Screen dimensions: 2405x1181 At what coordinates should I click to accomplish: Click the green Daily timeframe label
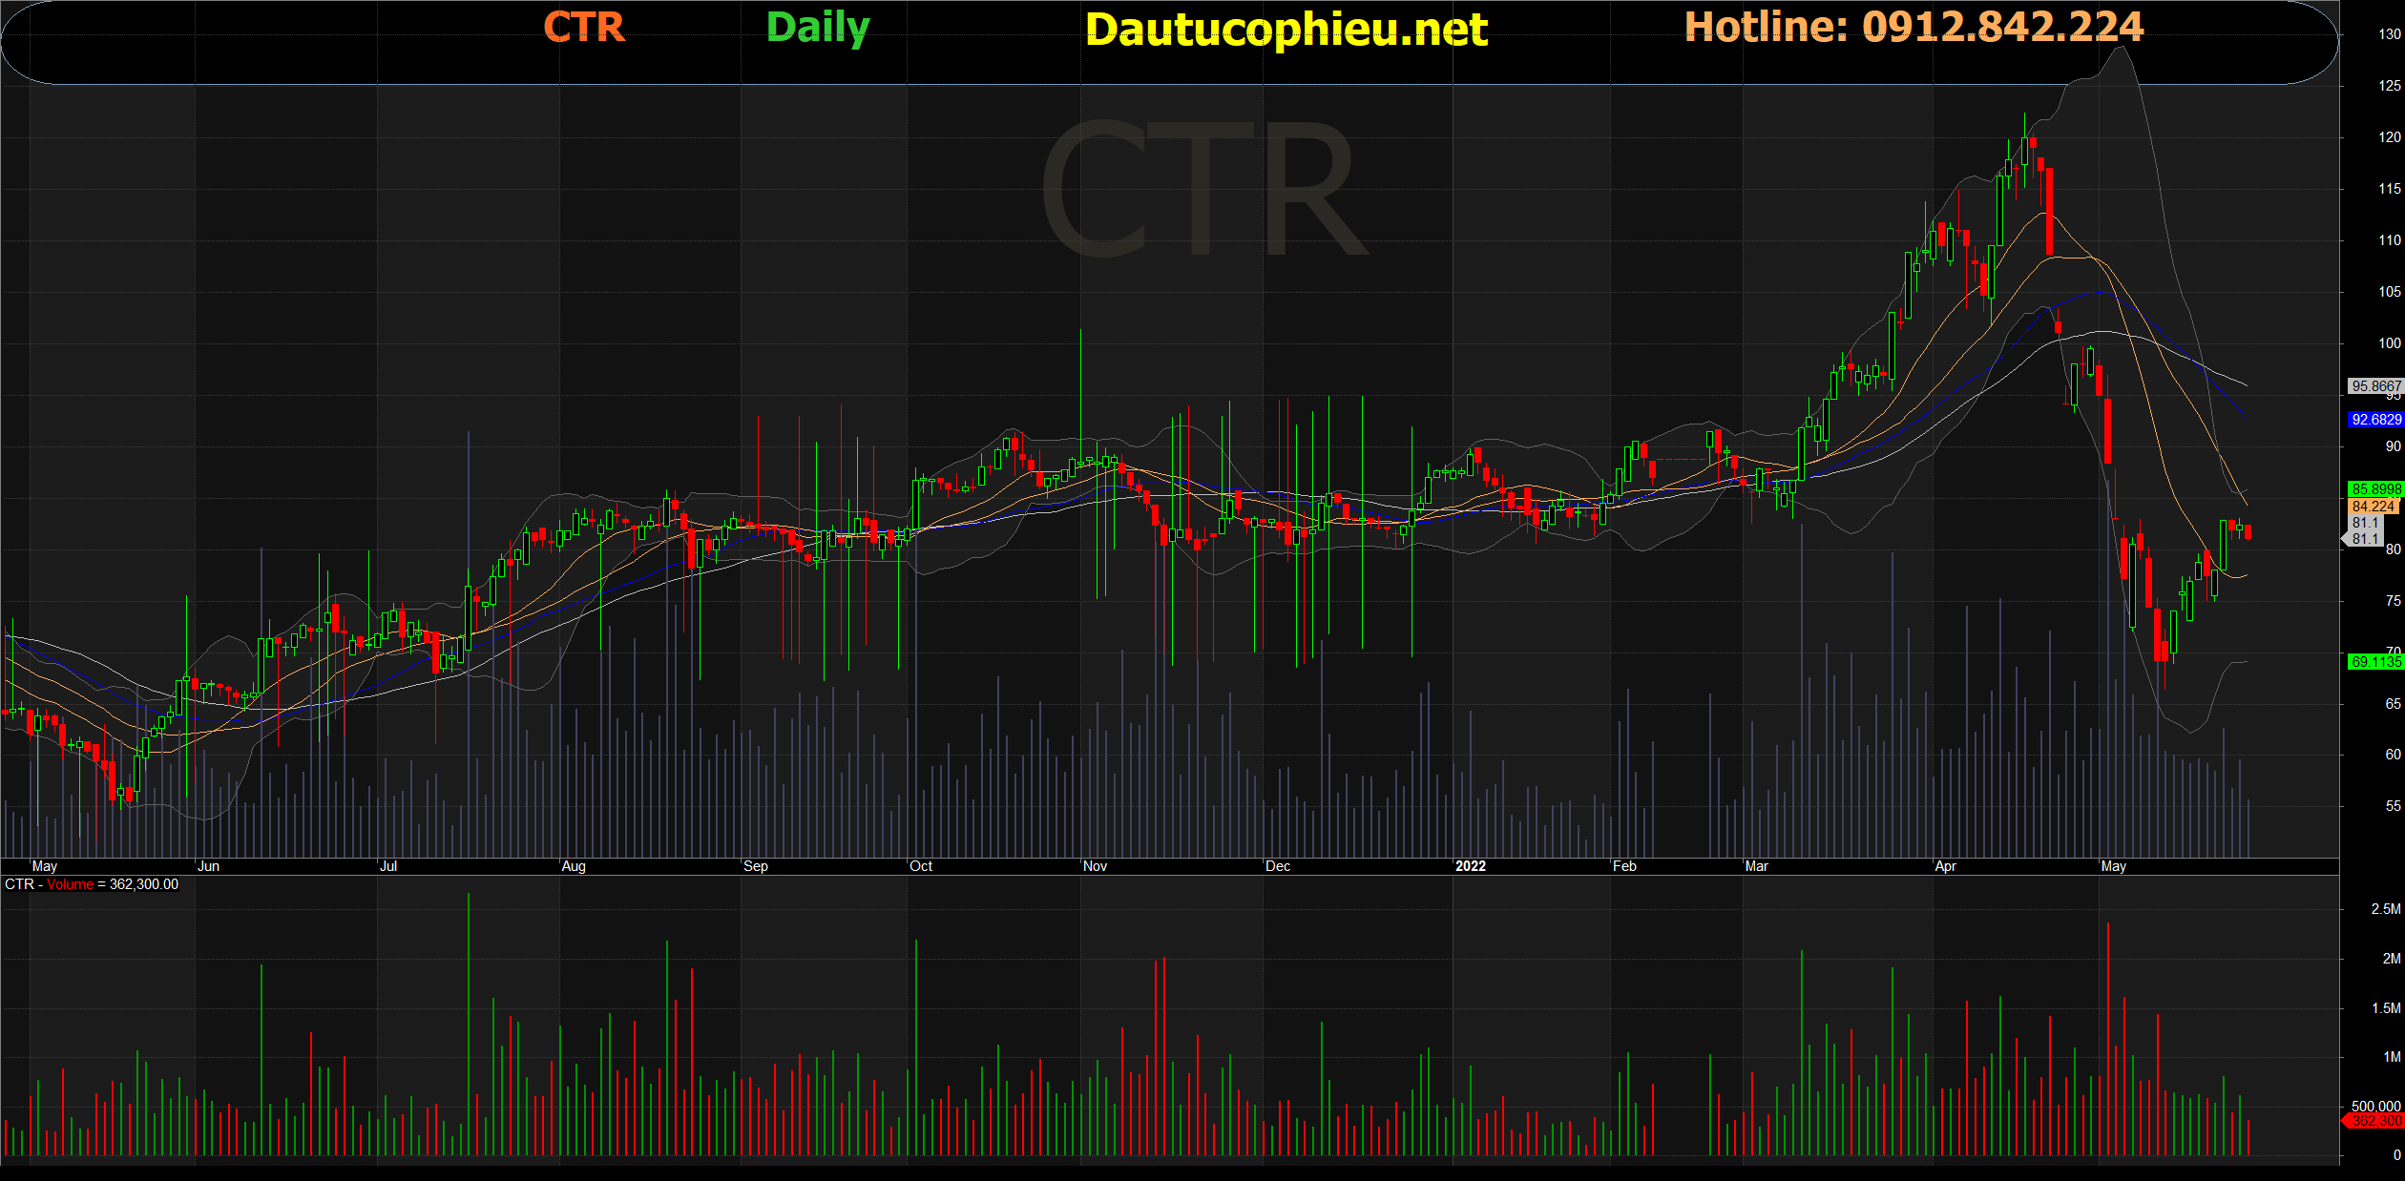[x=818, y=28]
